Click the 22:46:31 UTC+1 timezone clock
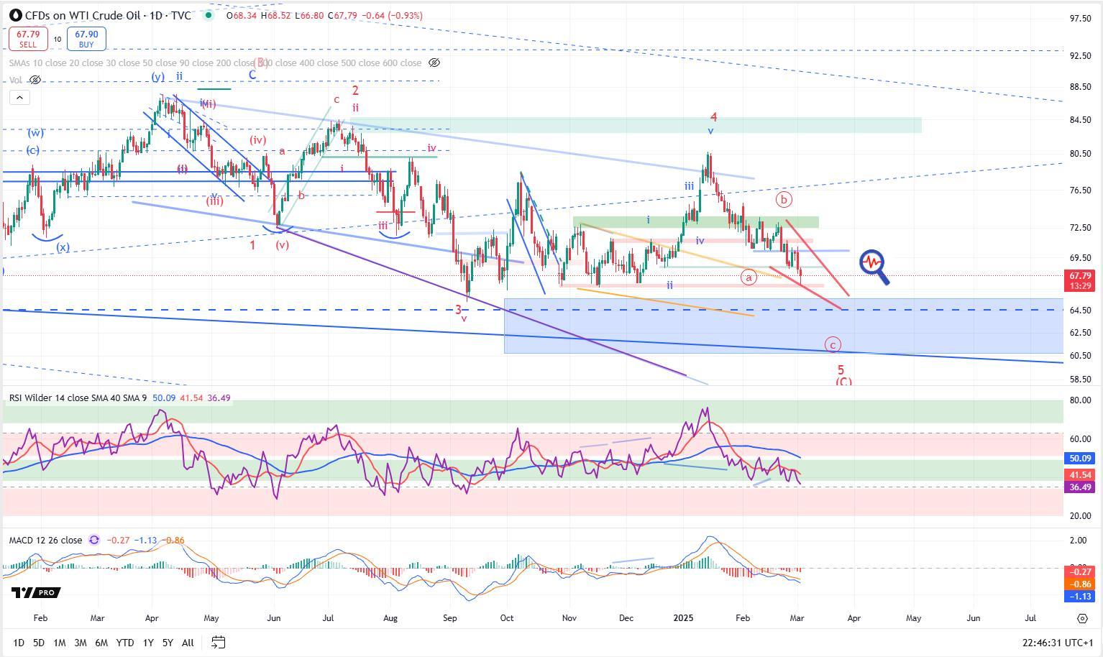The image size is (1103, 657). pos(1058,643)
